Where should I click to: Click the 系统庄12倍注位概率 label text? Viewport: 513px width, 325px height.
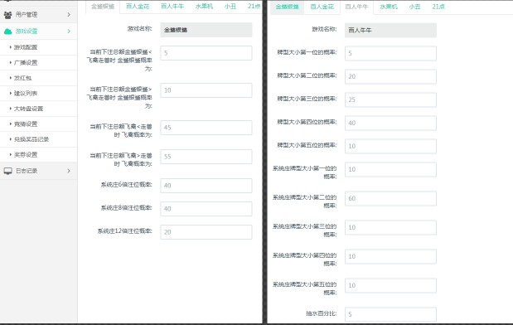click(x=124, y=231)
